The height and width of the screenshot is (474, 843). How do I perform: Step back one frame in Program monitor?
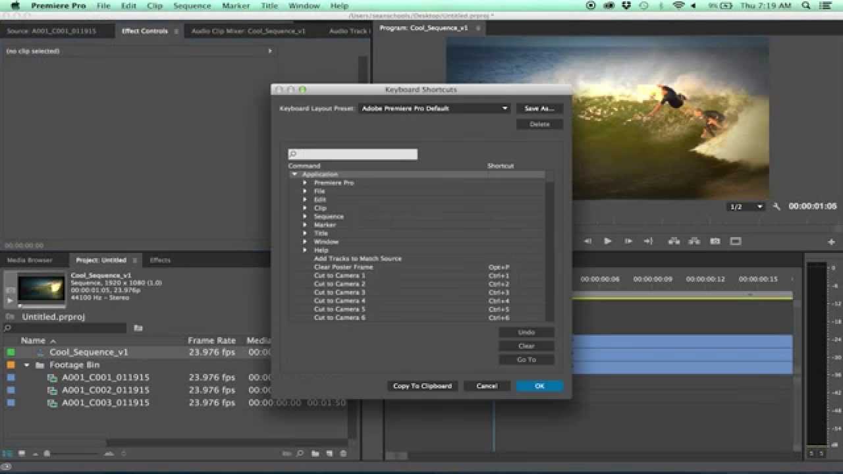point(588,242)
